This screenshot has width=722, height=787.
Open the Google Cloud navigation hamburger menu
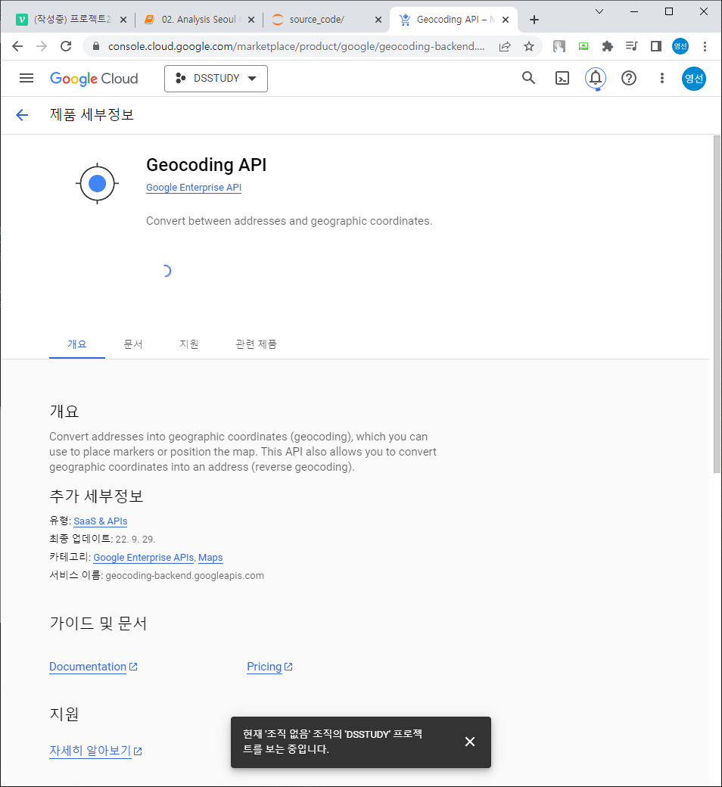point(26,78)
